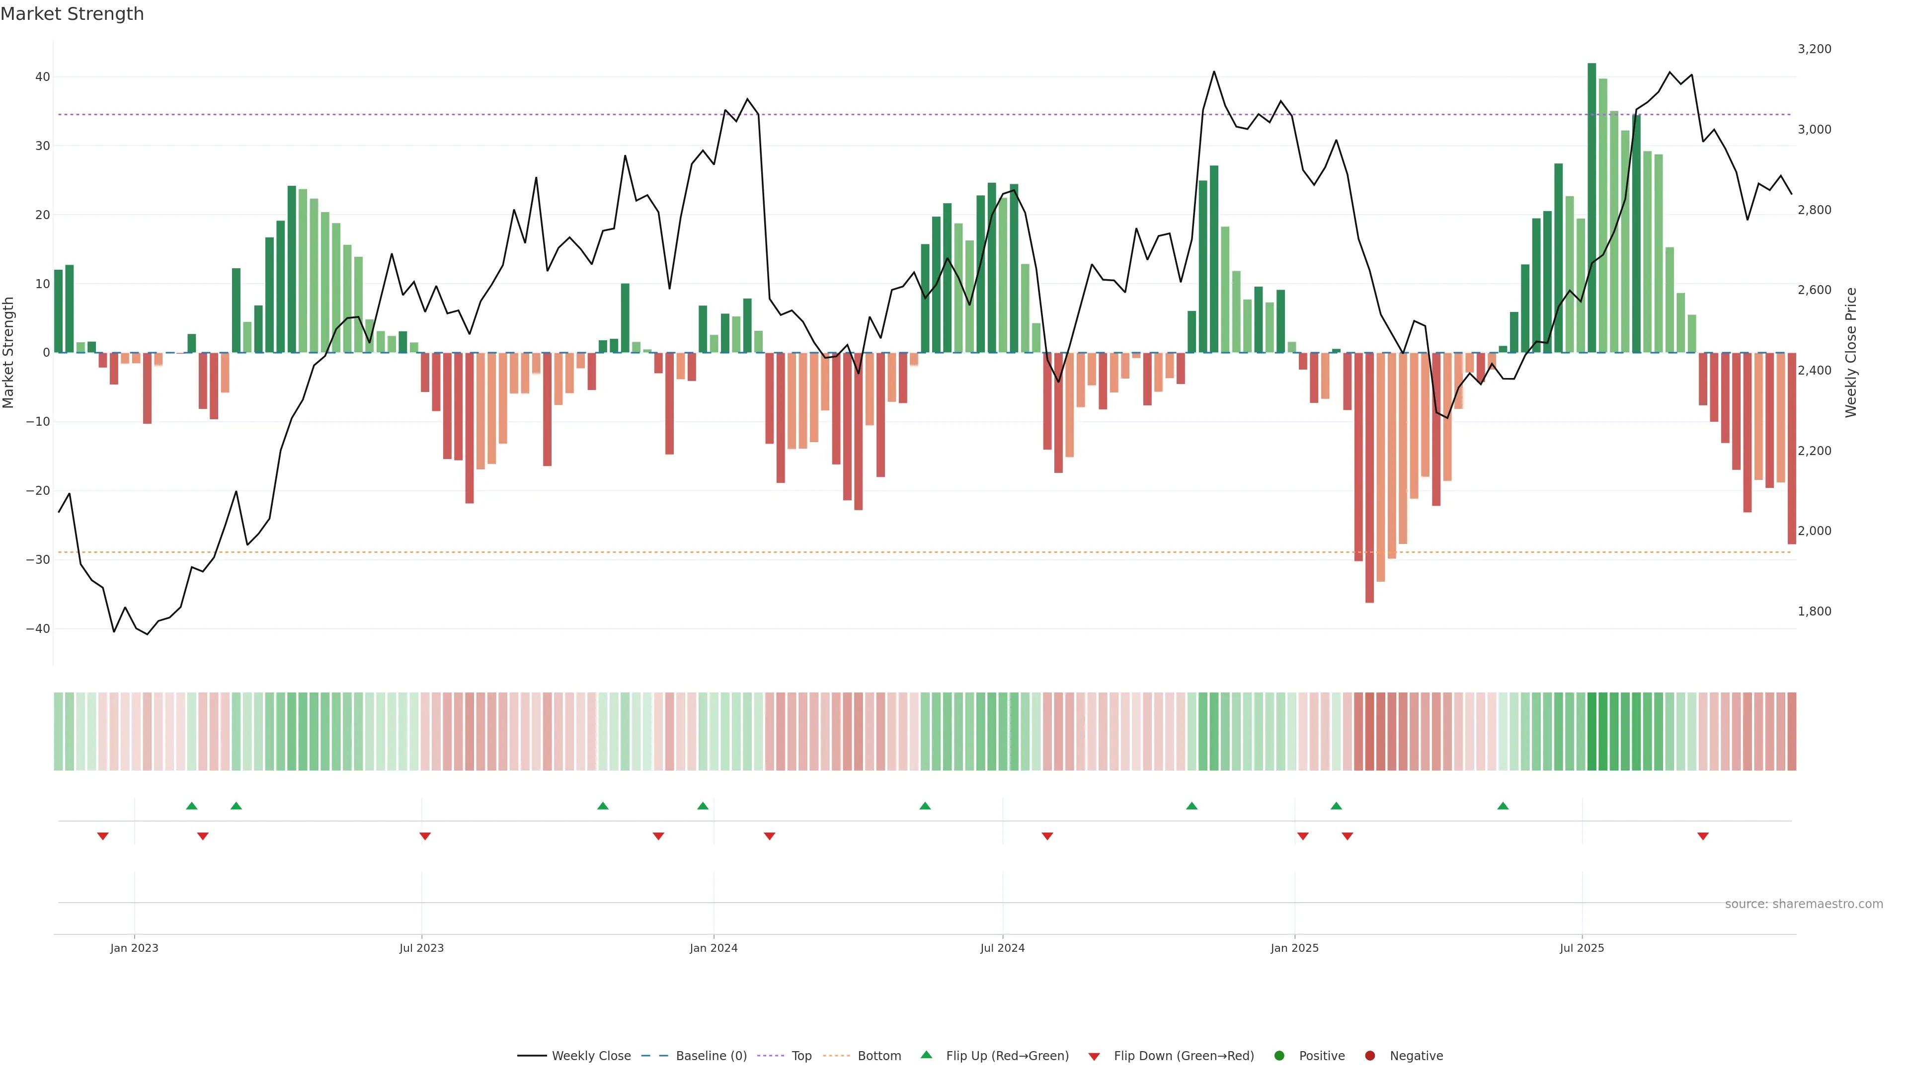Click the Weekly Close Price axis title
Screen dimensions: 1908x1073
pyautogui.click(x=1851, y=353)
